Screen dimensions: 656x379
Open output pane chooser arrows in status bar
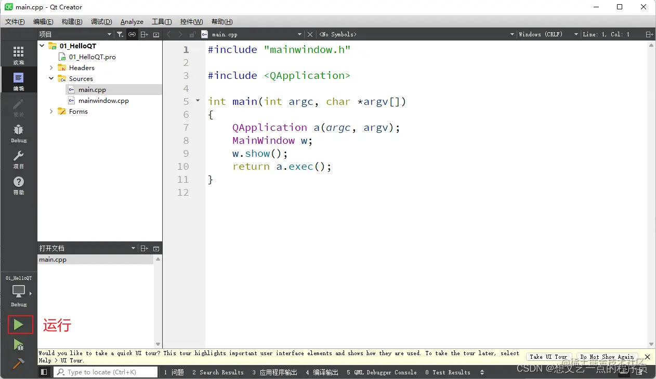[482, 372]
